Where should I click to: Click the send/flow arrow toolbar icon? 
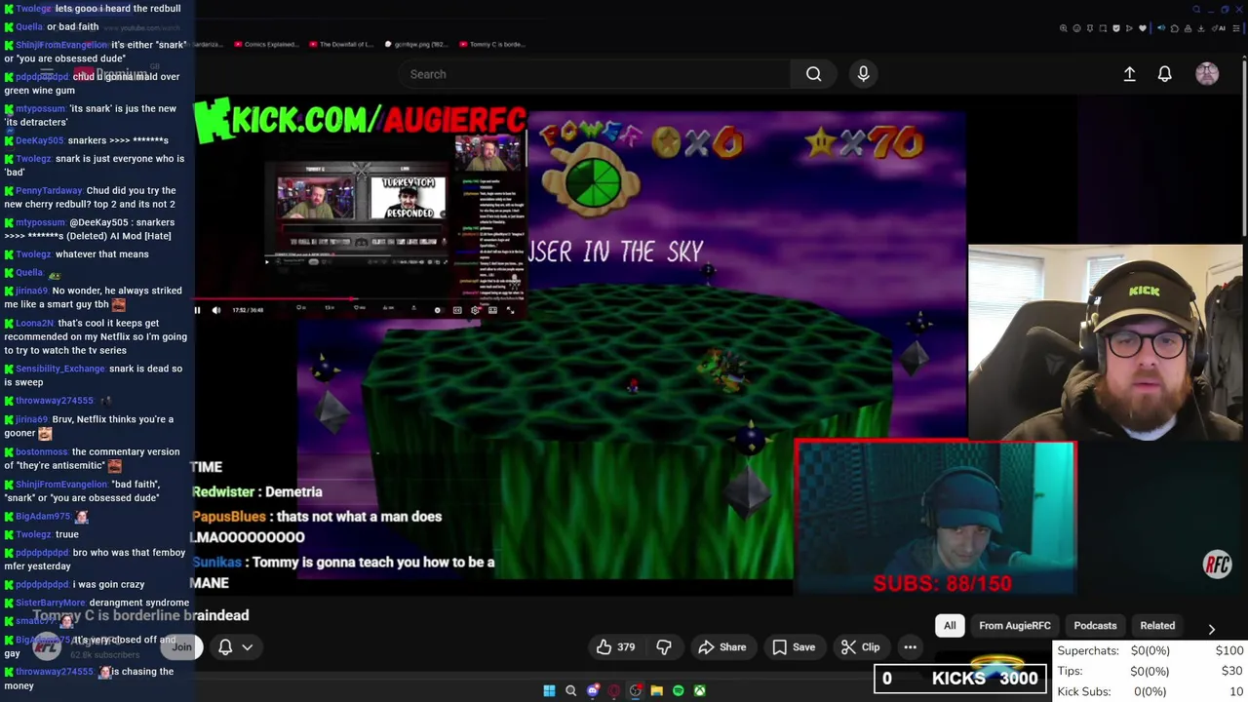point(1129,28)
